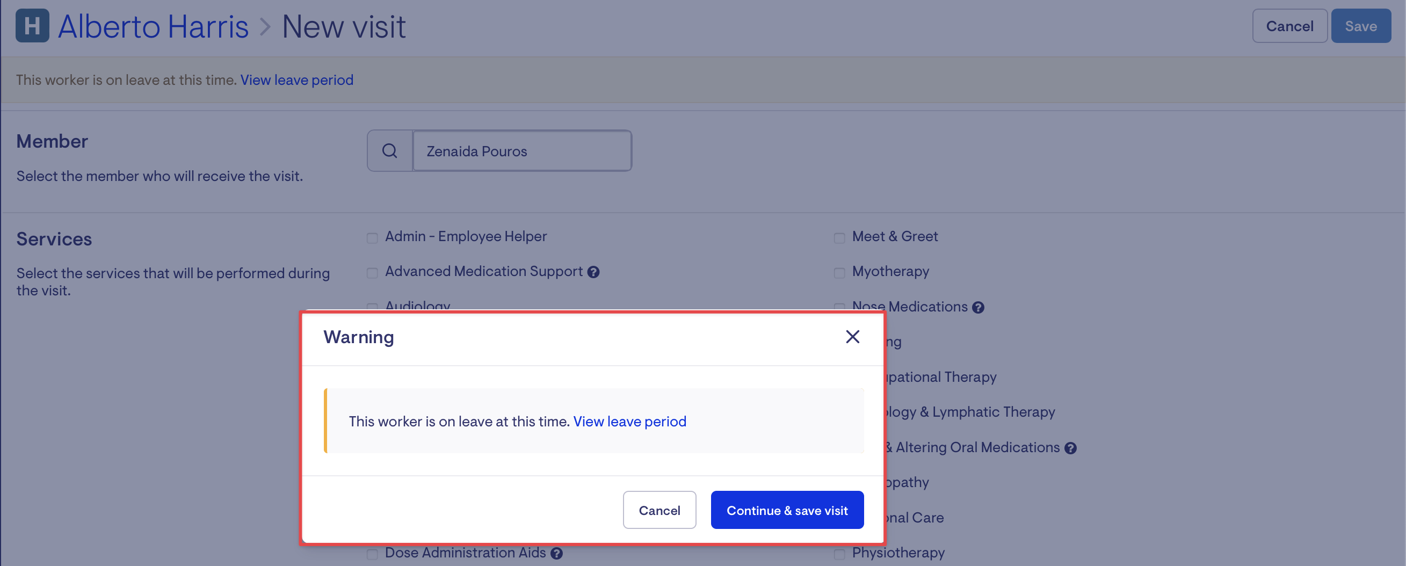Viewport: 1406px width, 566px height.
Task: Open View leave period link in dialog
Action: click(629, 422)
